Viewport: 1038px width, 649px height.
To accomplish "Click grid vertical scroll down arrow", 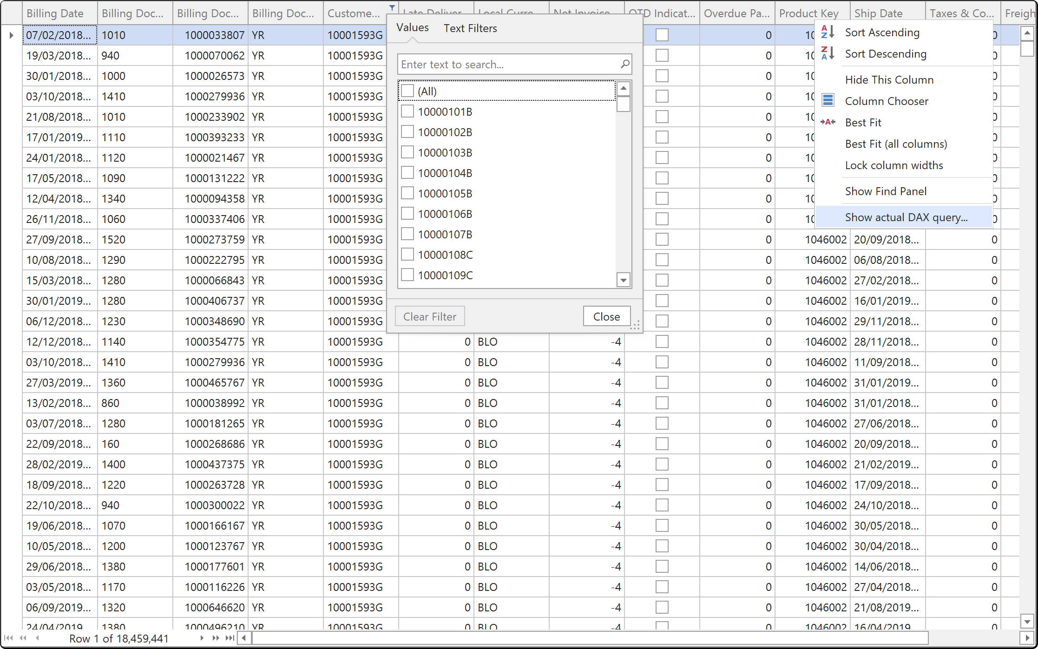I will (1027, 621).
